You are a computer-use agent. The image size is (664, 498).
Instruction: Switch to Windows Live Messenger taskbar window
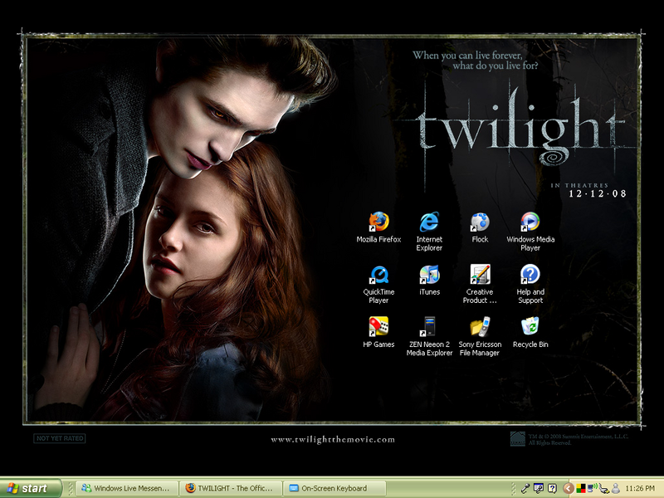tap(127, 488)
